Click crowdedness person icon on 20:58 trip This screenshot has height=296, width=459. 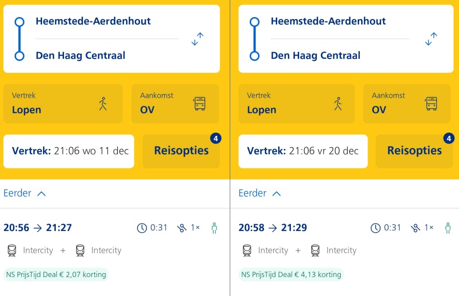(448, 228)
